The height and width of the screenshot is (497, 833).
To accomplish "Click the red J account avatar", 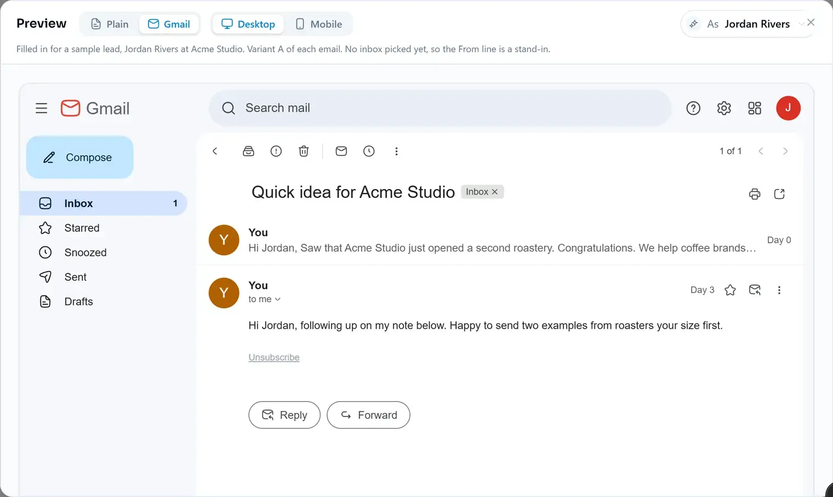I will coord(788,108).
